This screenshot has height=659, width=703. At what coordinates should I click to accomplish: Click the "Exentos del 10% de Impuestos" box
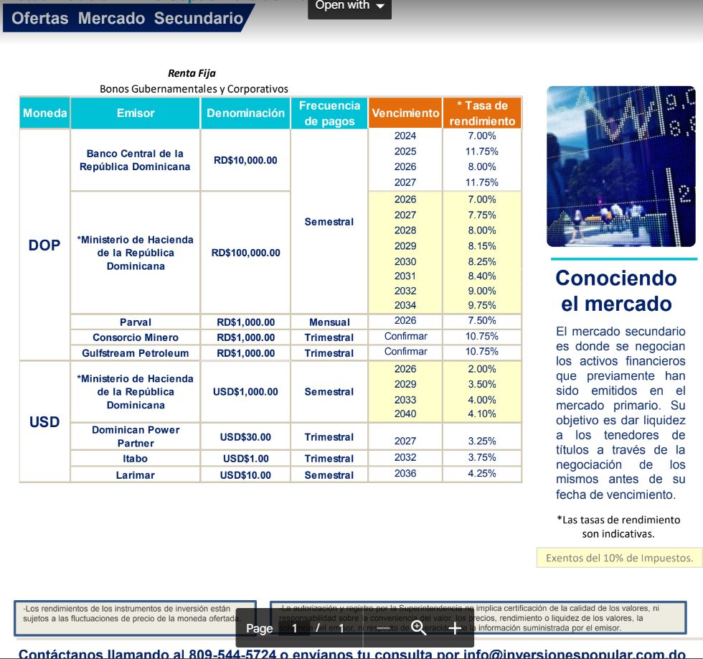click(x=620, y=558)
